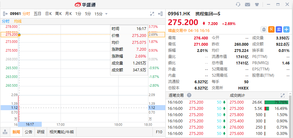293x138 pixels.
Task: Click the 振幅 value 2.01%
Action: pyautogui.click(x=202, y=51)
